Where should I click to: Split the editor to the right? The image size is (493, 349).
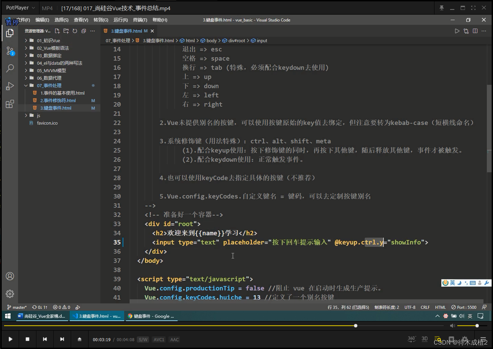click(475, 31)
